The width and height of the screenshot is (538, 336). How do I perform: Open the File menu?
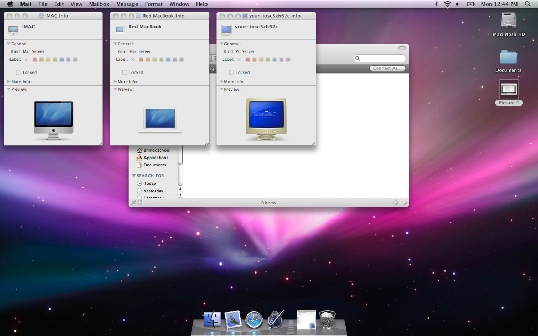[x=43, y=4]
